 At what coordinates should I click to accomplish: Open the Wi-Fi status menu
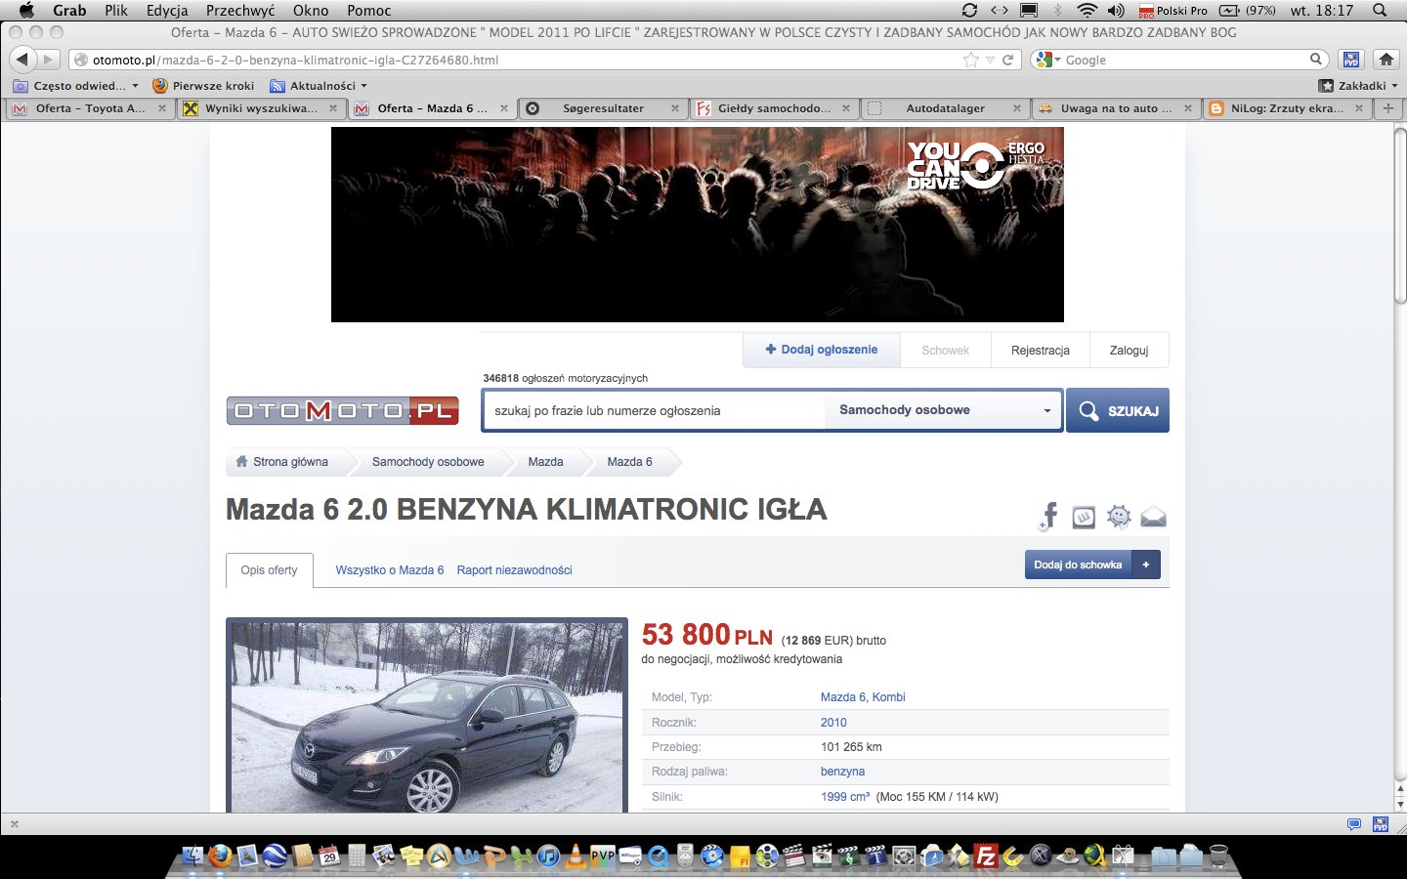point(1087,10)
